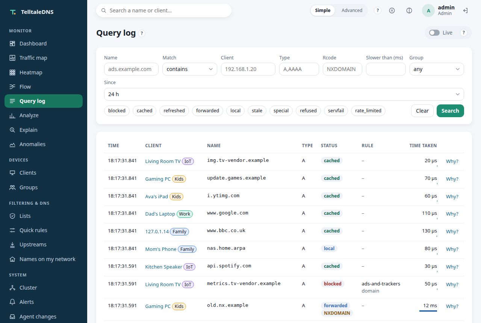The image size is (481, 323).
Task: Open help icon next to Query log title
Action: click(142, 33)
